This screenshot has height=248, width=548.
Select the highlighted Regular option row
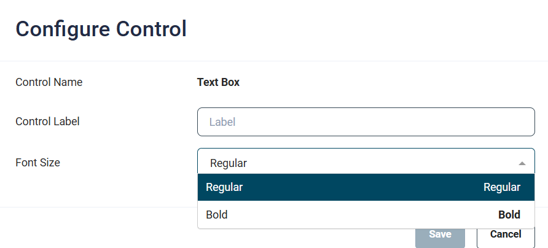366,187
